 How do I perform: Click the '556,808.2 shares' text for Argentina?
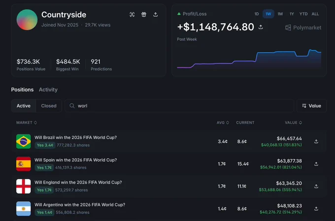(x=72, y=213)
